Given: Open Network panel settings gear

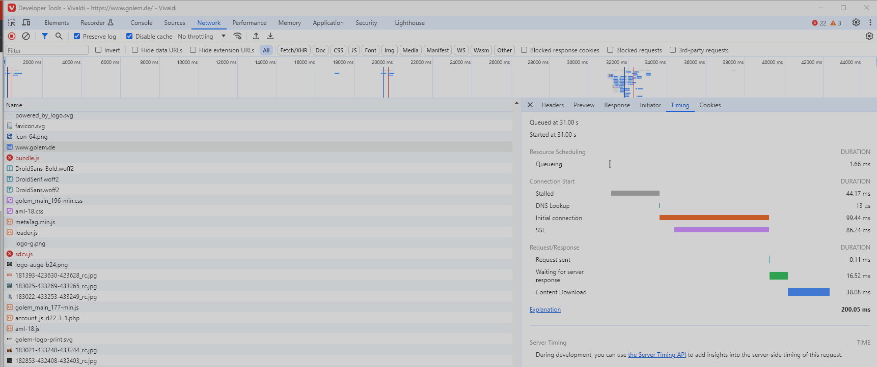Looking at the screenshot, I should (x=869, y=36).
